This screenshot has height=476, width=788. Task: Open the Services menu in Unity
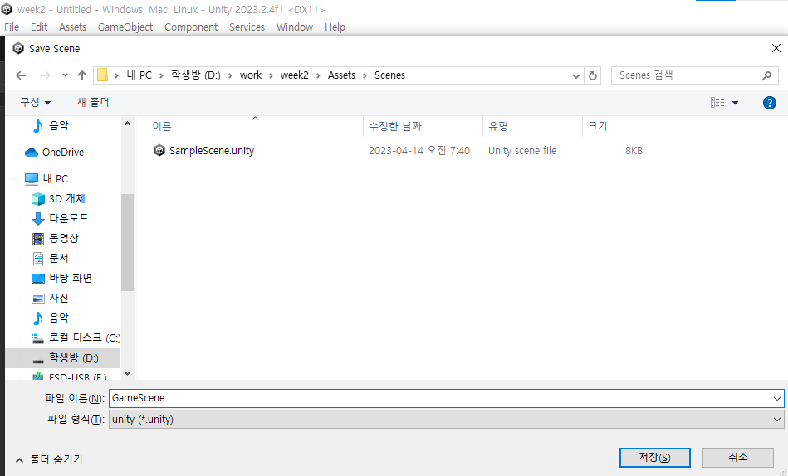click(247, 27)
